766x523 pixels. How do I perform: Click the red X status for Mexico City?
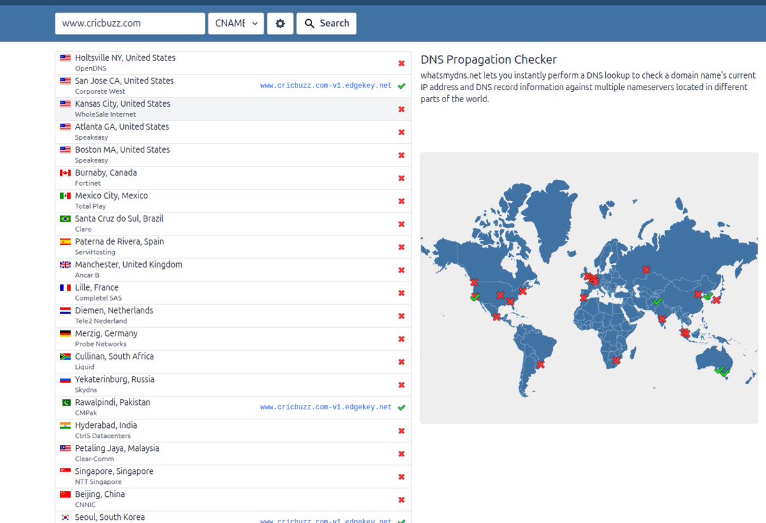(402, 201)
